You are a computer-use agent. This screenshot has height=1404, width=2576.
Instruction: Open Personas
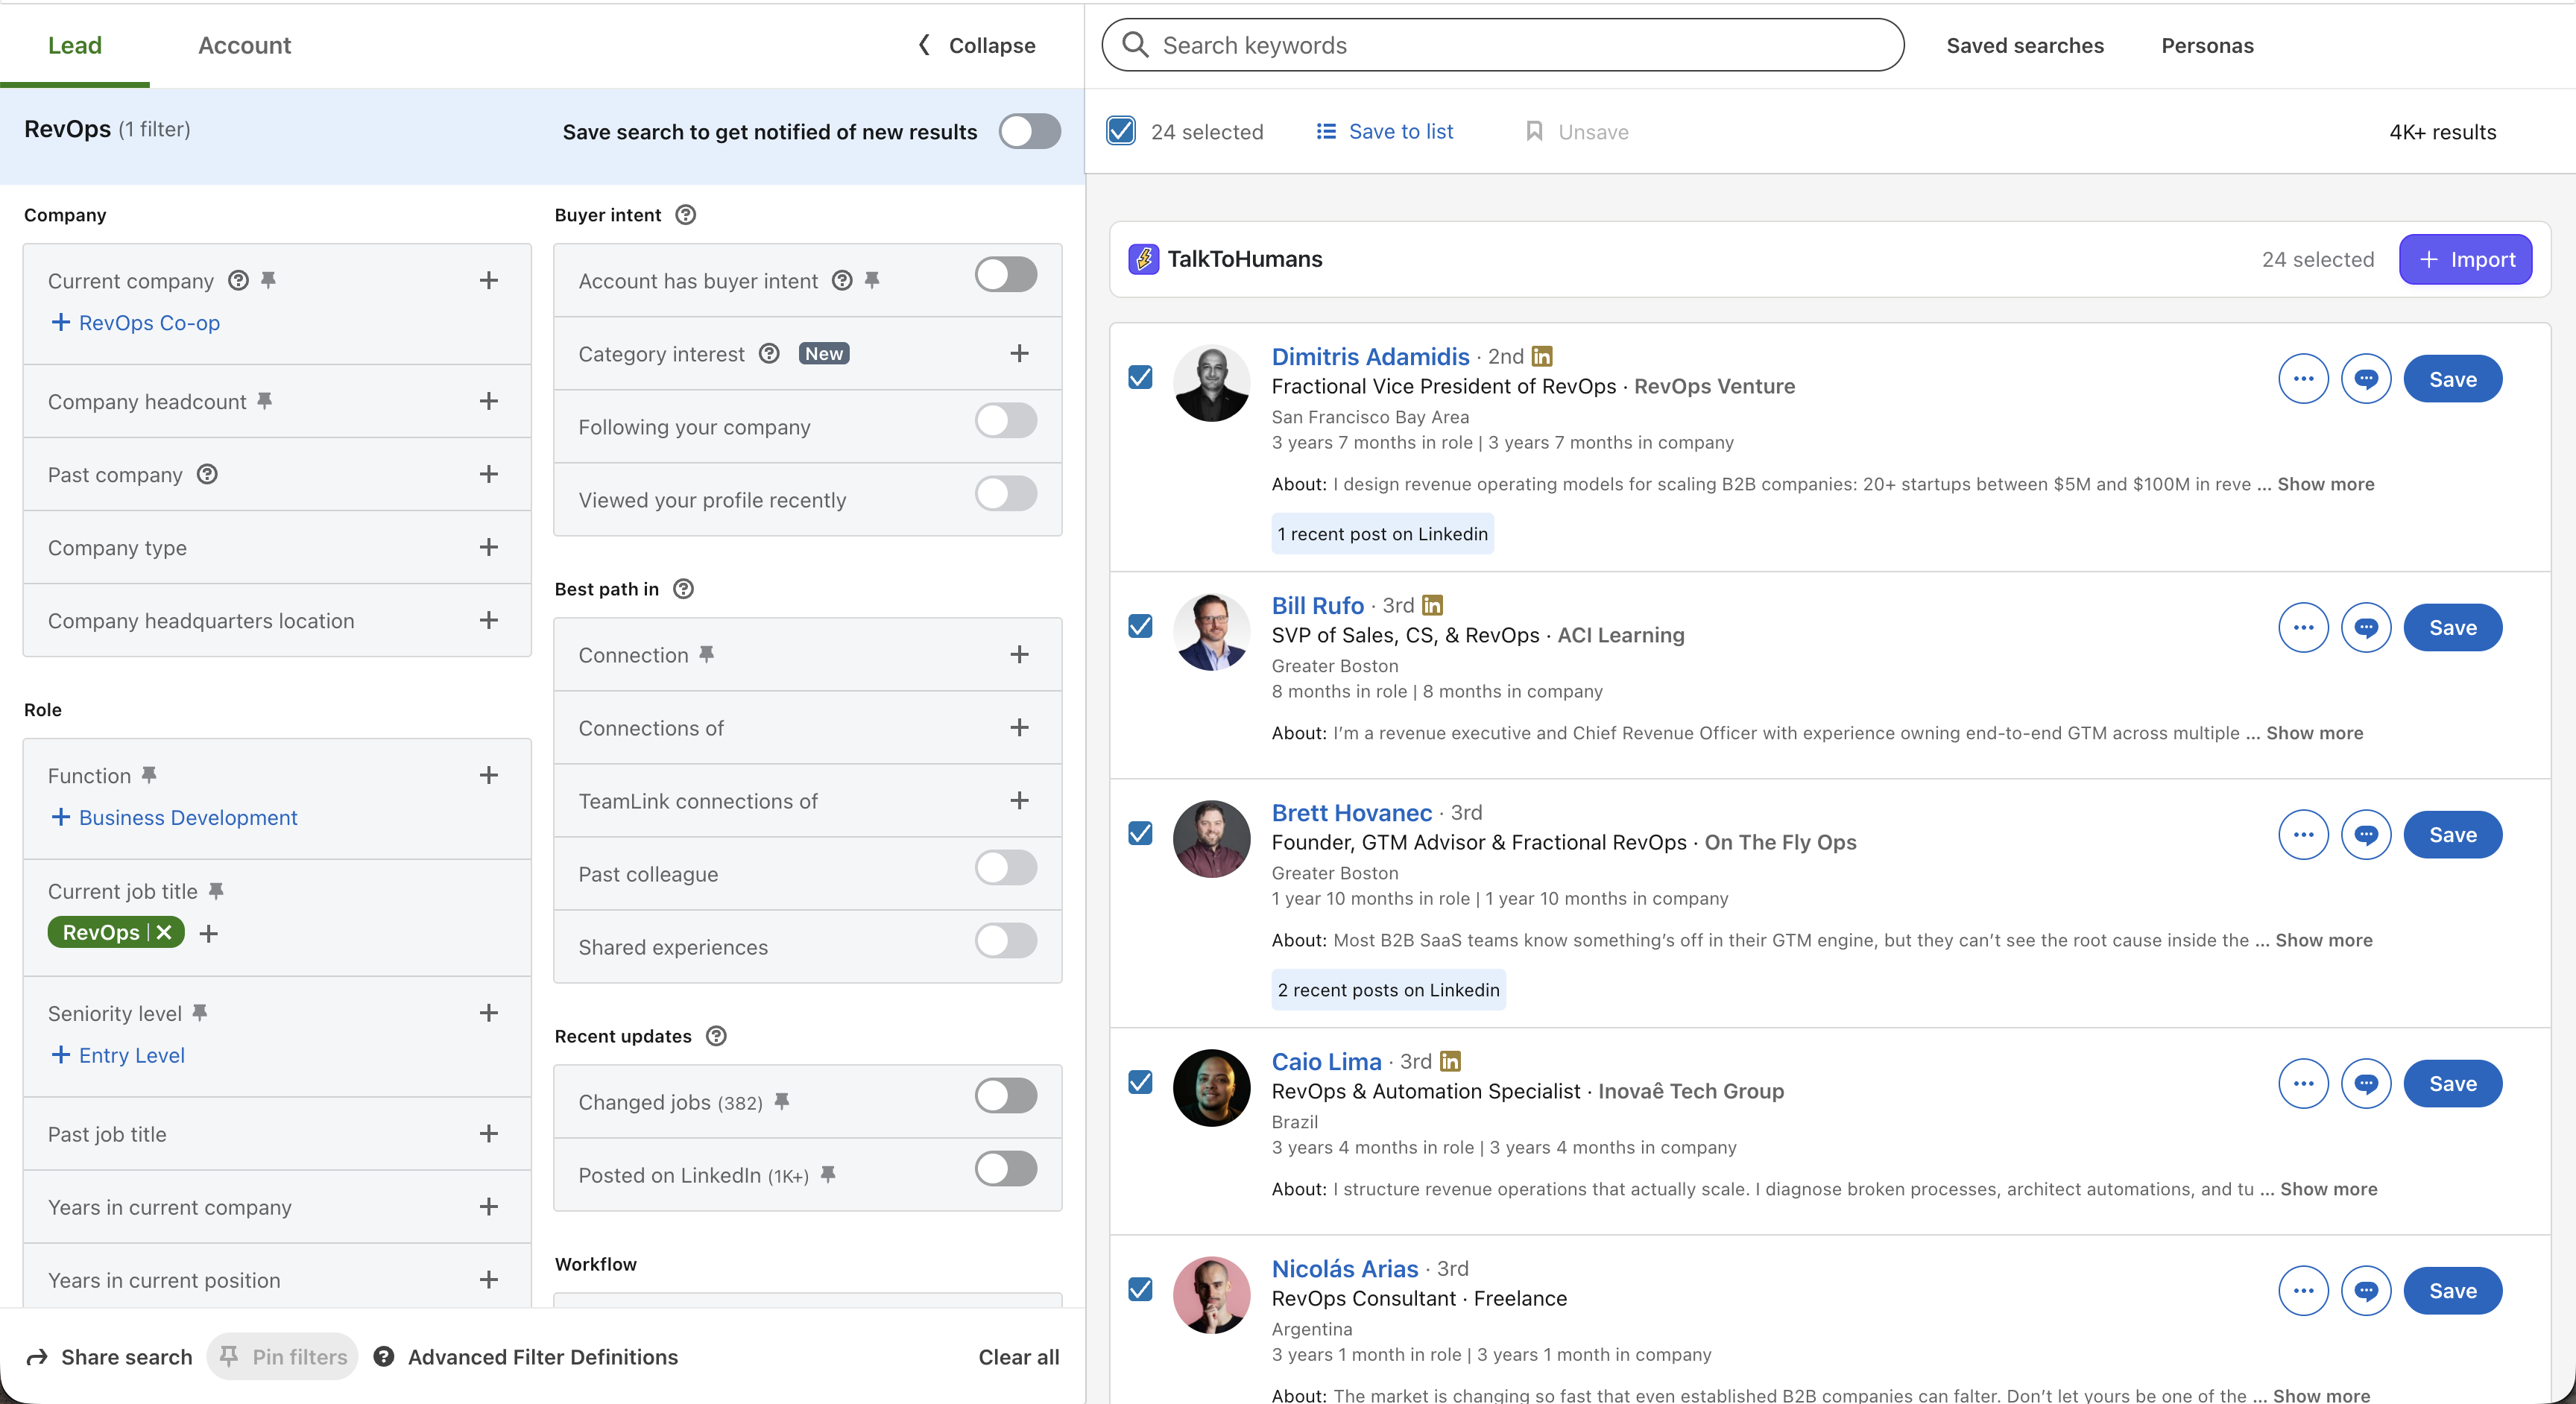point(2207,45)
